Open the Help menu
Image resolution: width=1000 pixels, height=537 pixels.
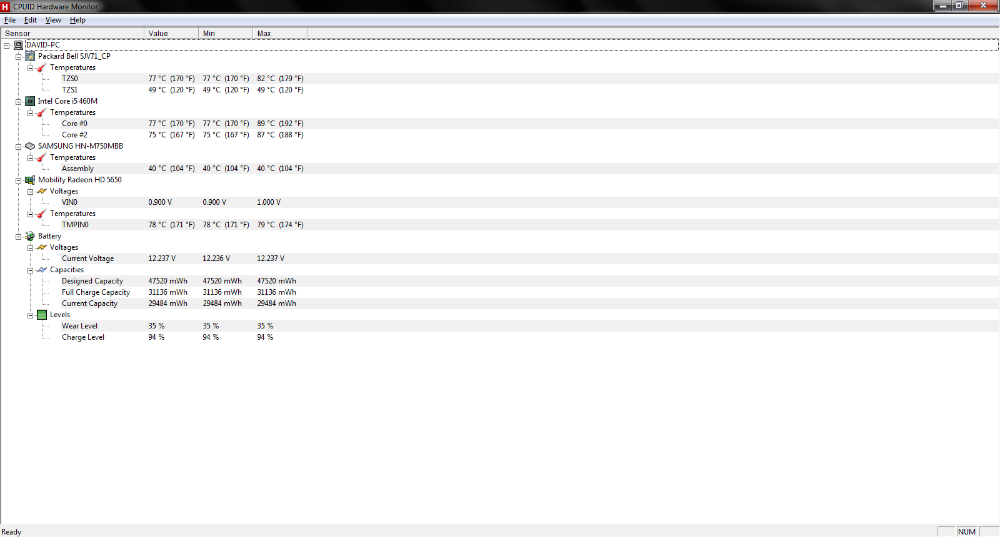pos(77,20)
